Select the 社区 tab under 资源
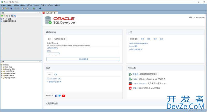Screen dimensions: 207x112 pos(49,74)
